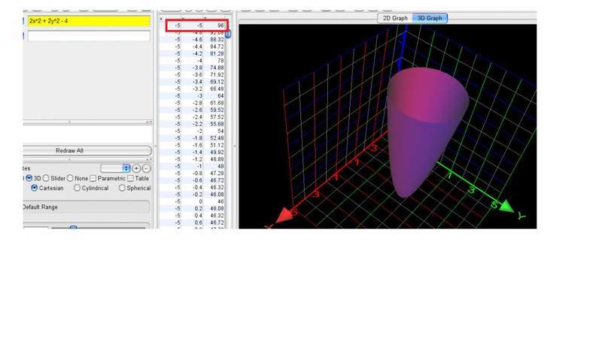This screenshot has width=602, height=338.
Task: Click the empty equation field below 2x^2 + 2y^2 - 4
Action: 88,35
